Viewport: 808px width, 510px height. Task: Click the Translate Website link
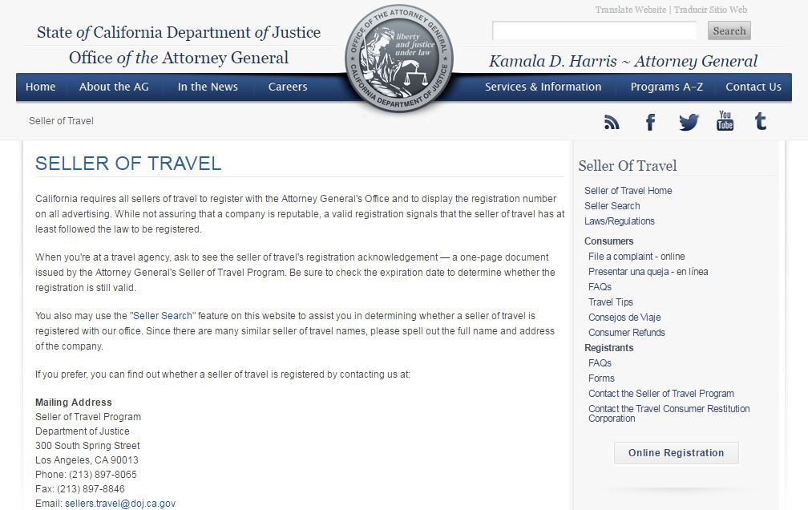(x=631, y=10)
